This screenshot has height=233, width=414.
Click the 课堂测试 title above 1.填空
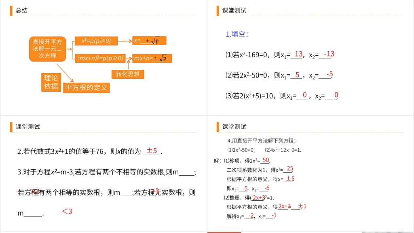pos(234,10)
